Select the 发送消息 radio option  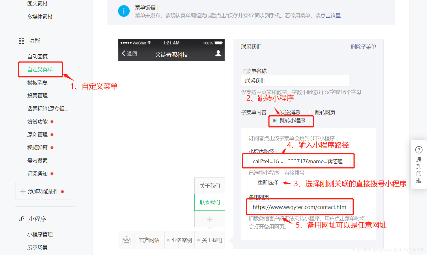click(x=274, y=112)
